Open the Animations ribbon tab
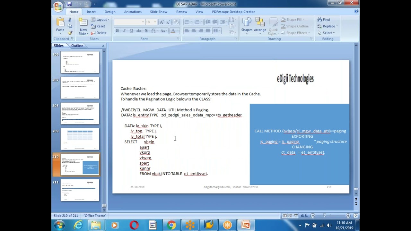The image size is (411, 231). point(133,12)
